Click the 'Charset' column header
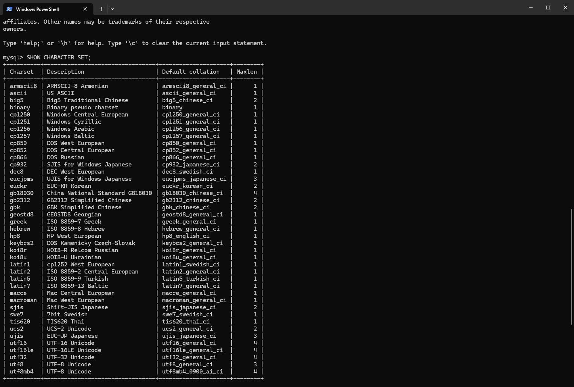 [21, 72]
